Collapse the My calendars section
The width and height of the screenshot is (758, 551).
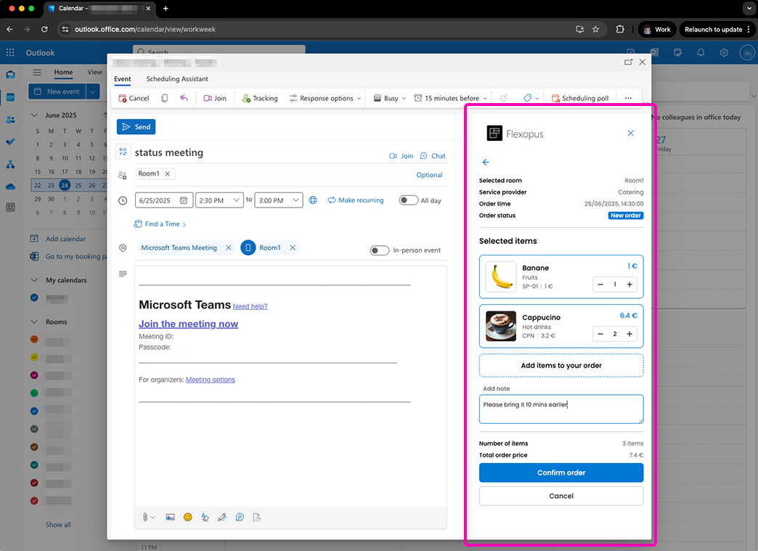click(x=34, y=279)
